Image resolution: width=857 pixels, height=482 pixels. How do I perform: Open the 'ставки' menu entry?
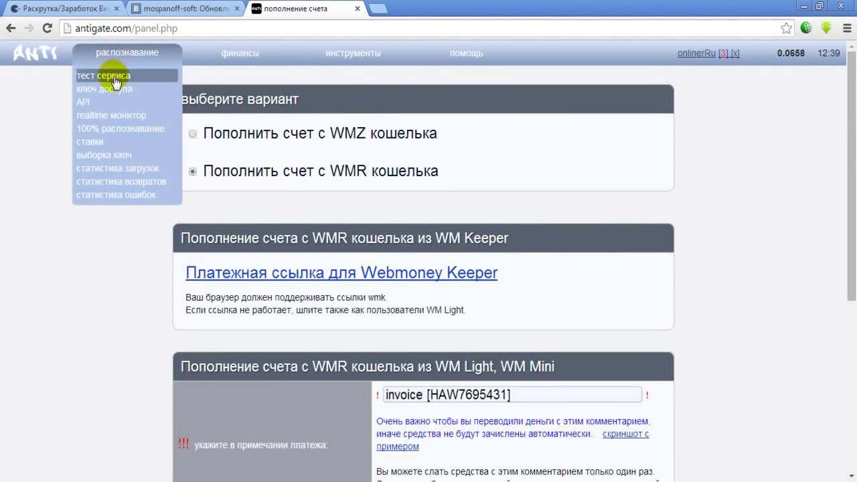point(90,142)
